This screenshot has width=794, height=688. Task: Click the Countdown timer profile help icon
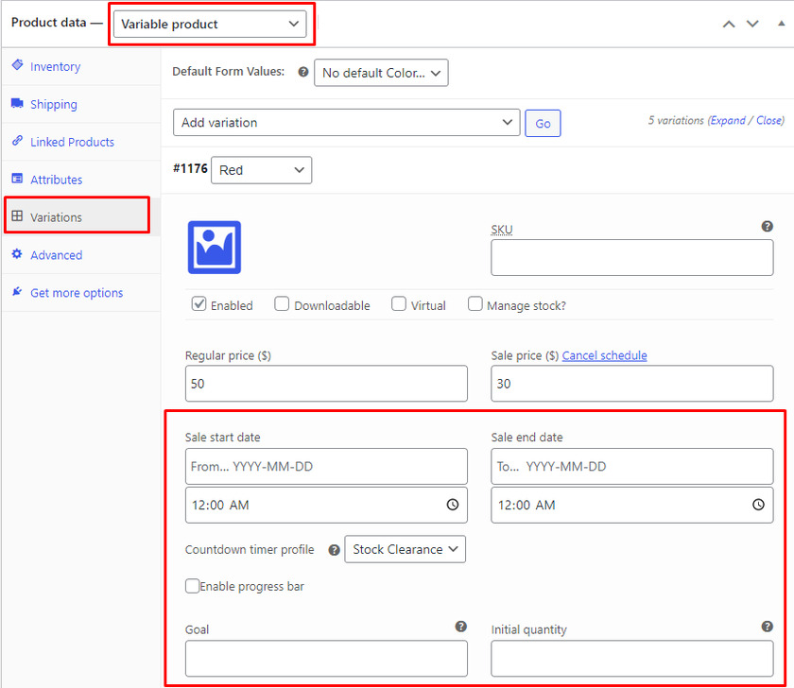point(334,550)
